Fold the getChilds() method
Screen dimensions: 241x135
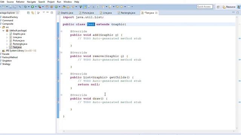61,74
